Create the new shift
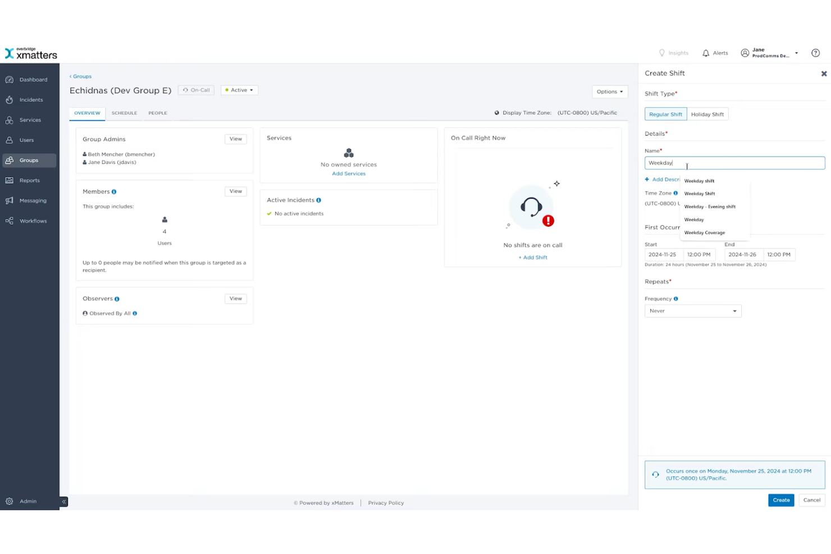The height and width of the screenshot is (554, 831). pyautogui.click(x=780, y=500)
